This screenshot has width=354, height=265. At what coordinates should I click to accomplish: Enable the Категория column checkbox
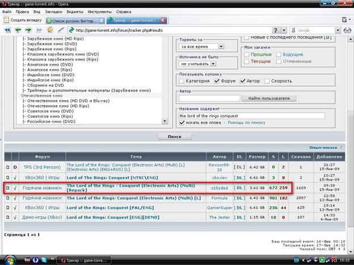click(182, 81)
